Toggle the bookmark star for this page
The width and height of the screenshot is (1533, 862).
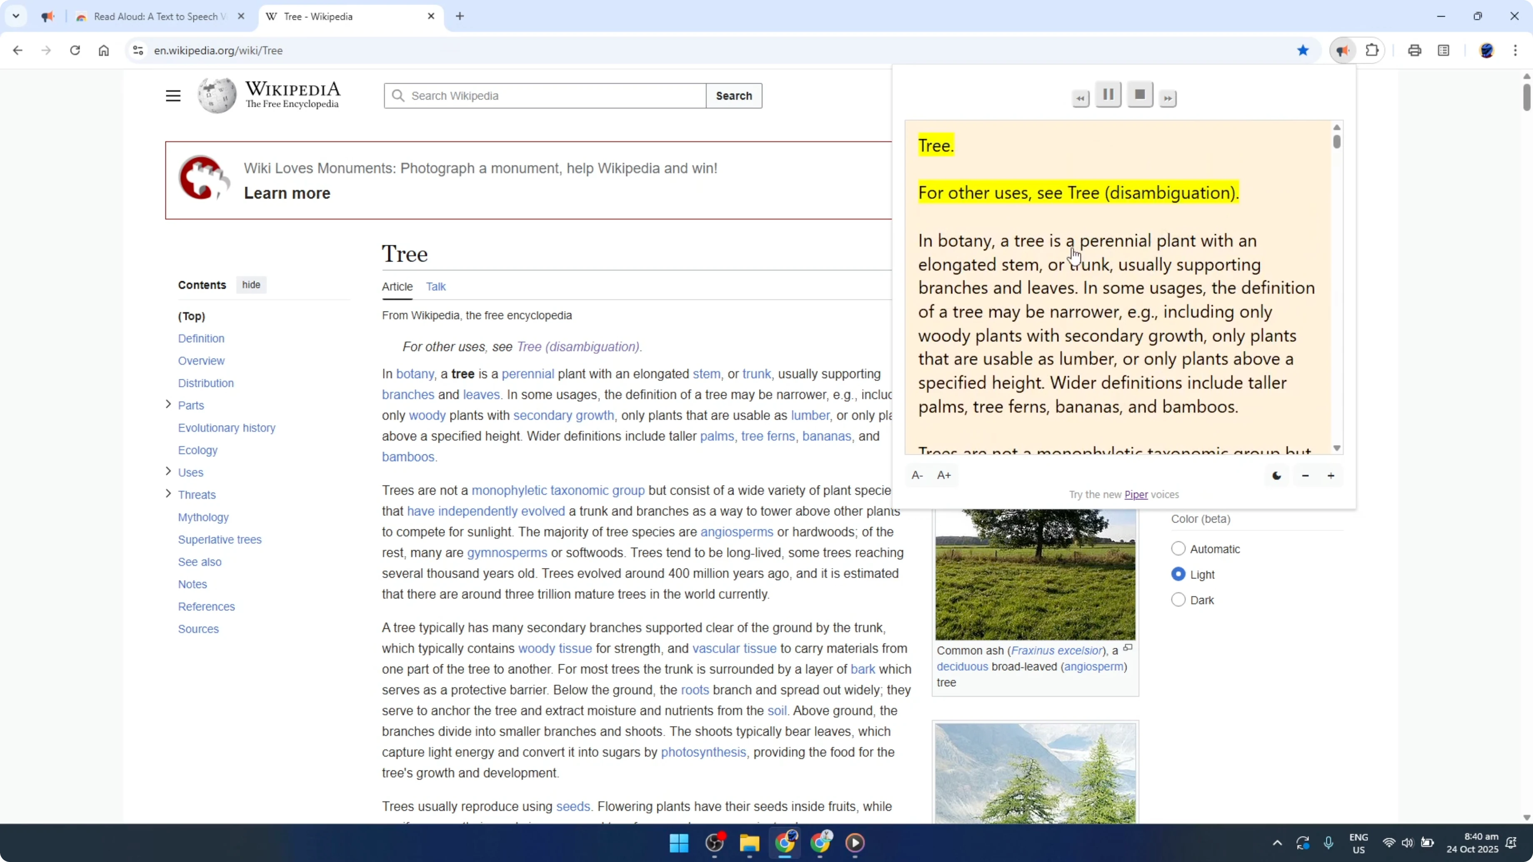point(1303,50)
